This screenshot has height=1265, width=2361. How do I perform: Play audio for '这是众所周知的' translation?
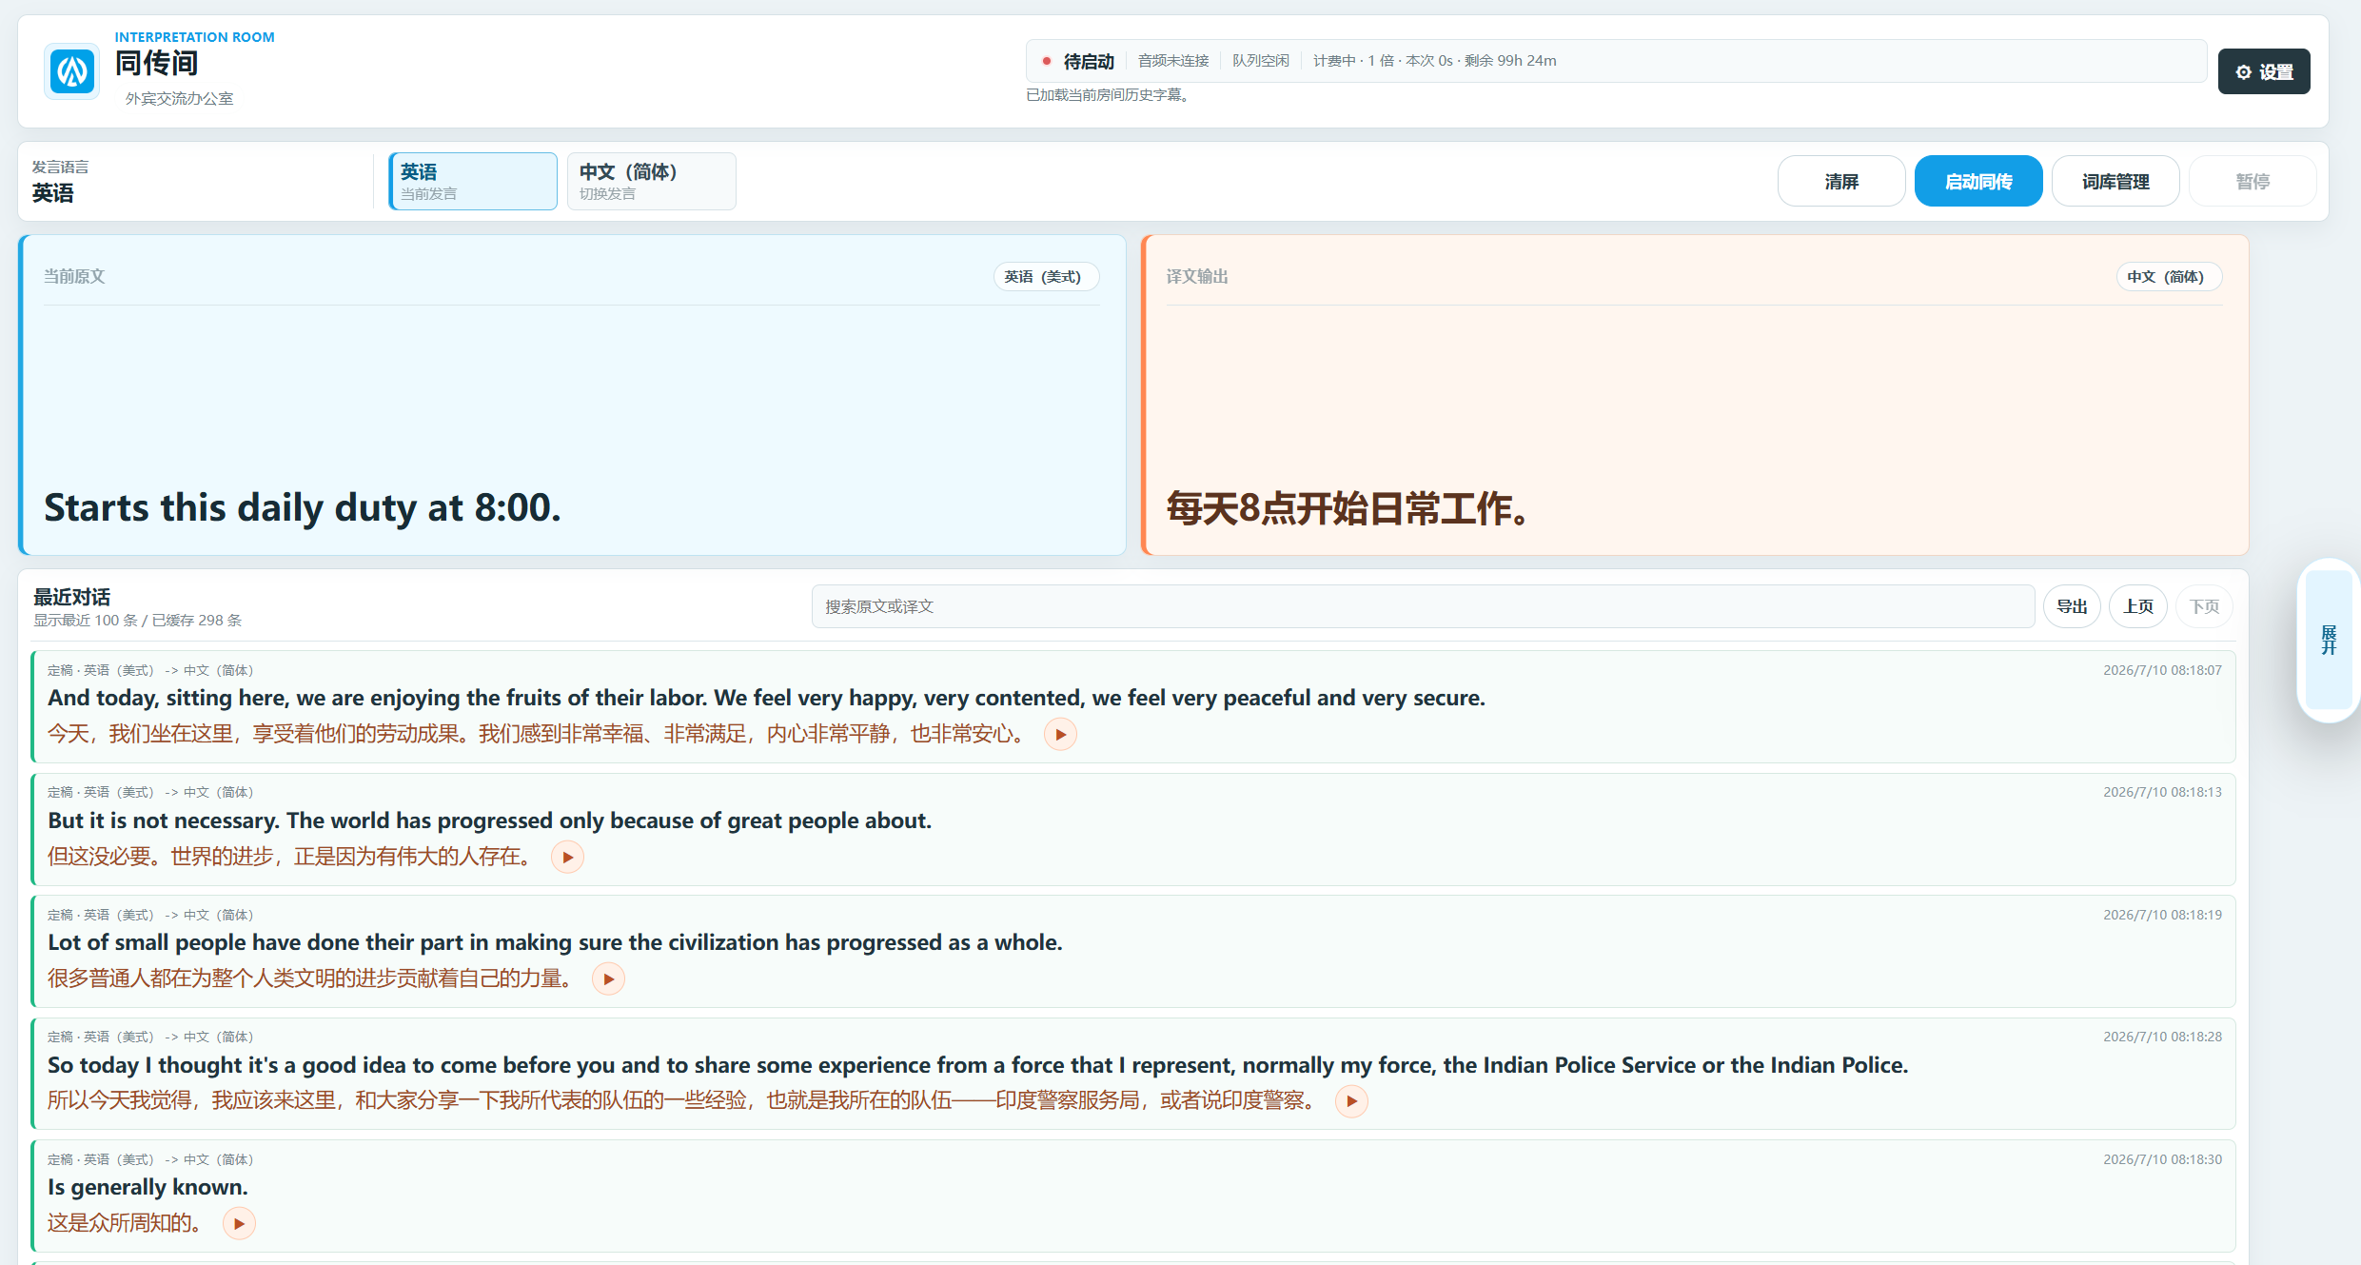pyautogui.click(x=239, y=1223)
